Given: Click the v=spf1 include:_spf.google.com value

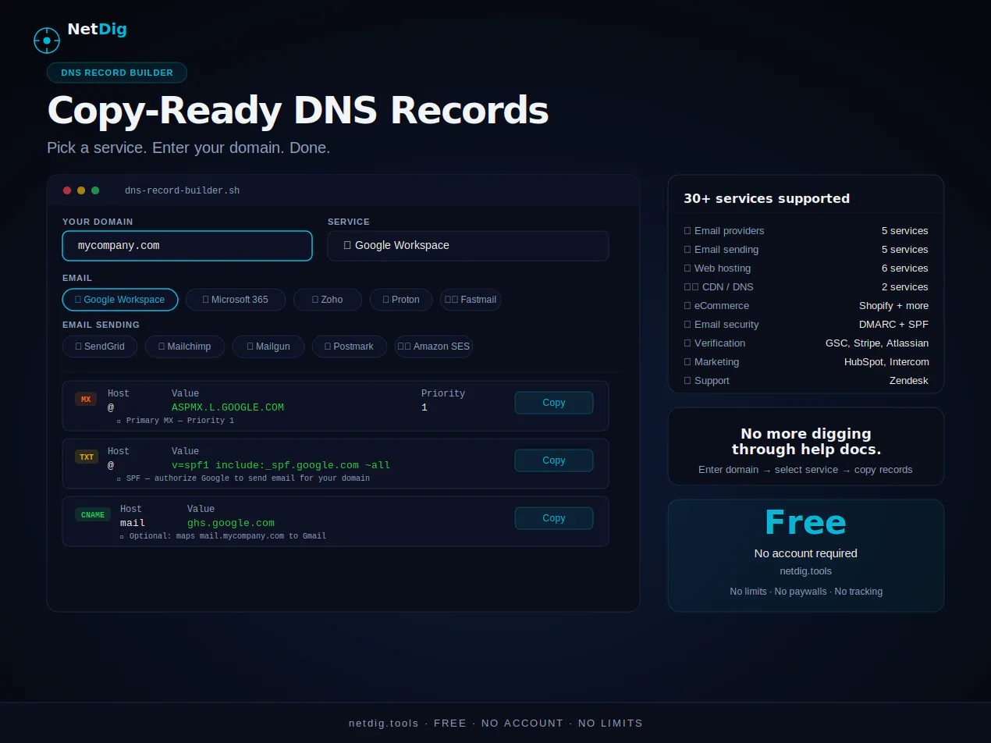Looking at the screenshot, I should click(x=281, y=465).
